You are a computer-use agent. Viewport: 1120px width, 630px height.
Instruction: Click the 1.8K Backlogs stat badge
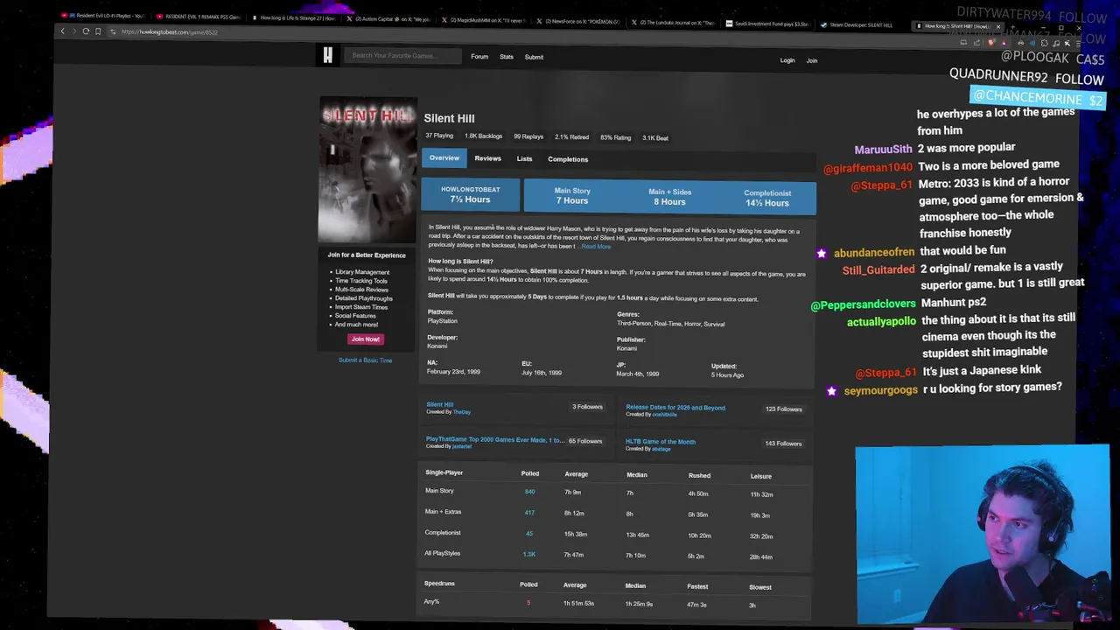coord(483,136)
